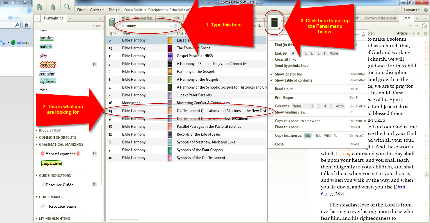The height and width of the screenshot is (223, 430).
Task: Click the D shortcut key badge for redeem
Action: coord(94,65)
